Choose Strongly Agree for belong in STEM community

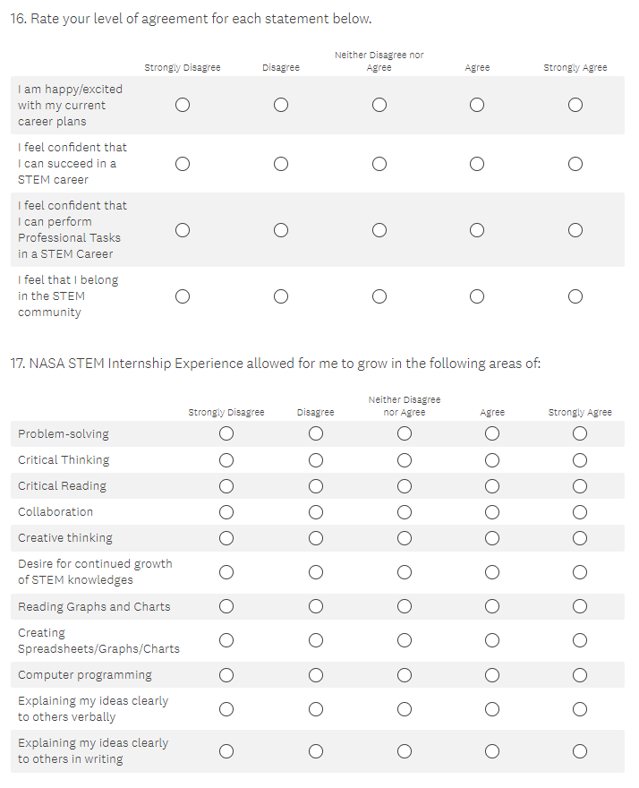click(x=575, y=296)
